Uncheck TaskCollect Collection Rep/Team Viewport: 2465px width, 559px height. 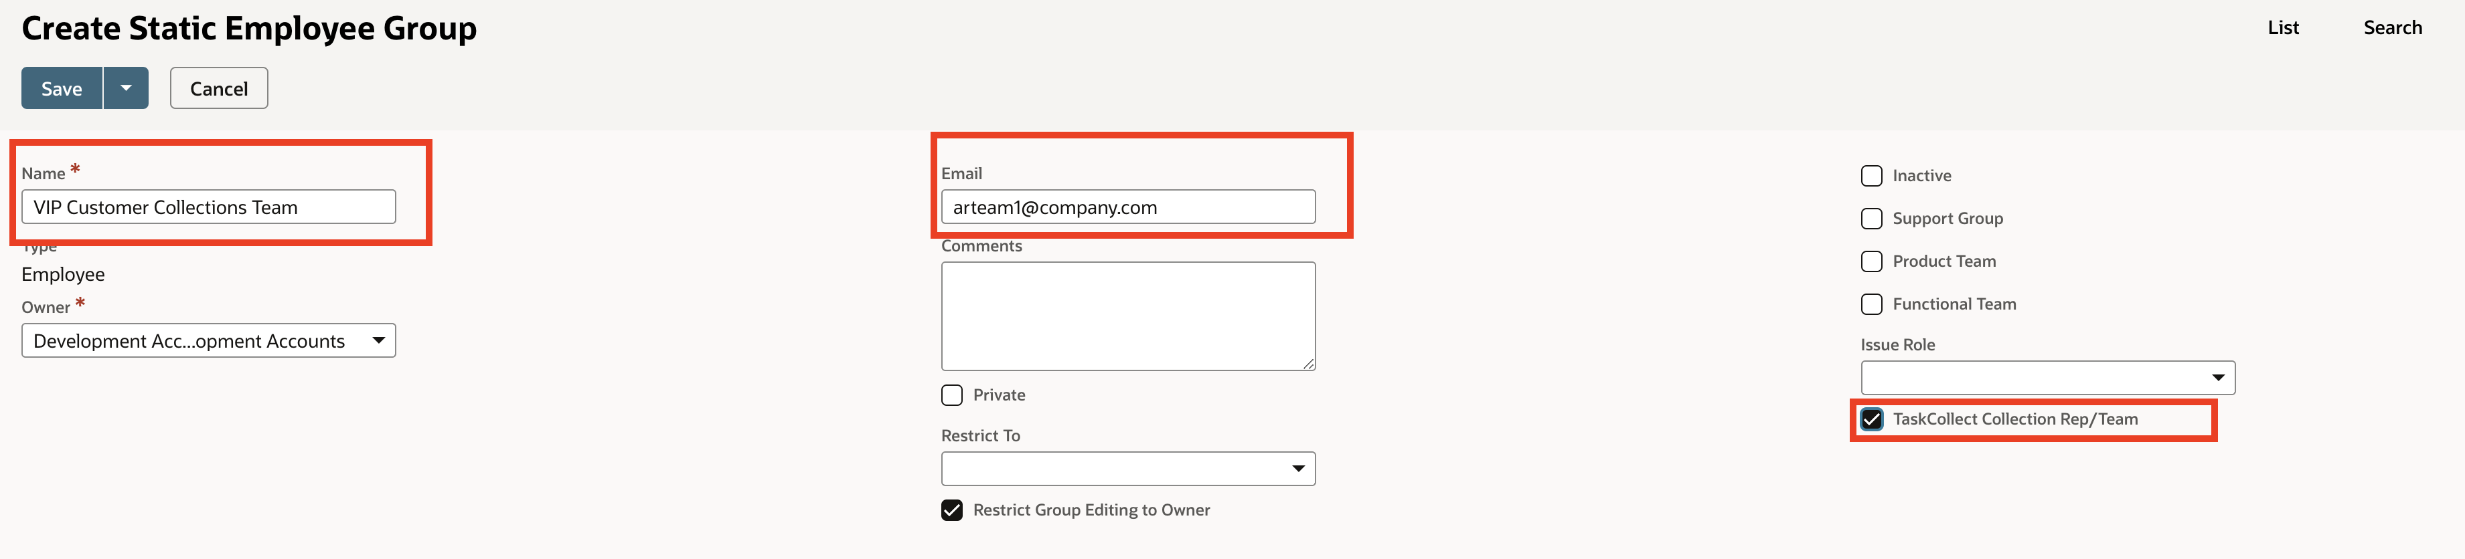pos(1871,419)
